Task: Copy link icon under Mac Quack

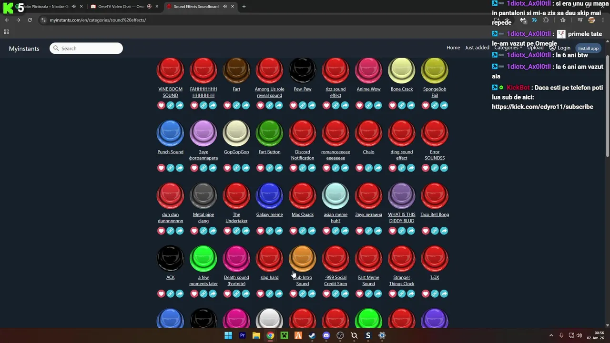Action: pyautogui.click(x=303, y=231)
